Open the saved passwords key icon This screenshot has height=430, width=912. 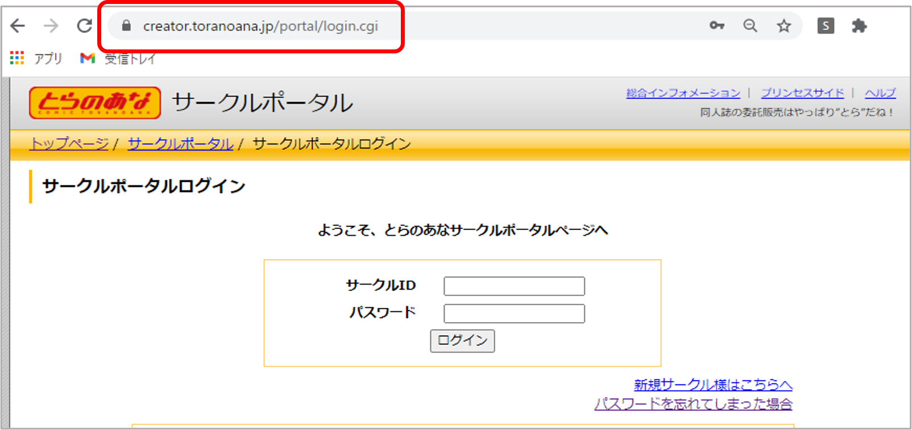click(717, 26)
